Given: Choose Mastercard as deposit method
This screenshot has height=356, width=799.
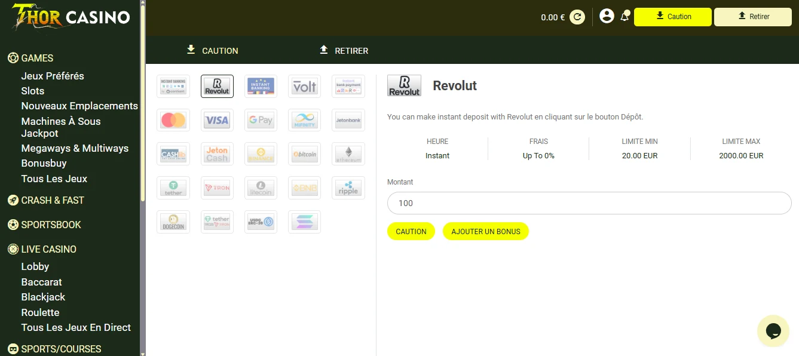Looking at the screenshot, I should [x=173, y=120].
